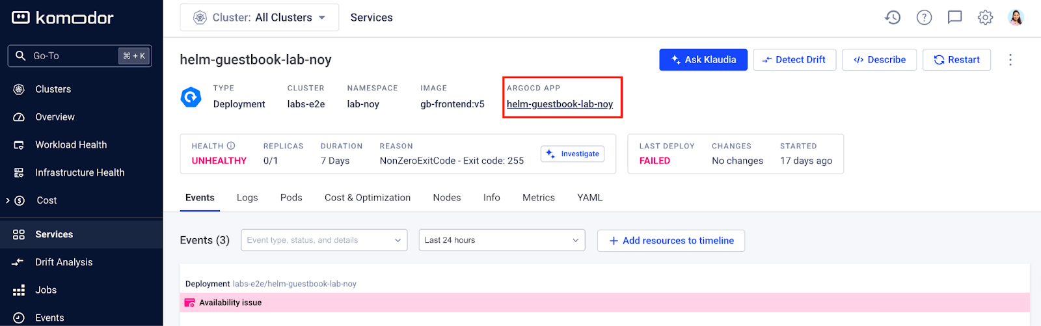Viewport: 1041px width, 326px height.
Task: Expand the Cost sidebar section
Action: click(x=8, y=200)
